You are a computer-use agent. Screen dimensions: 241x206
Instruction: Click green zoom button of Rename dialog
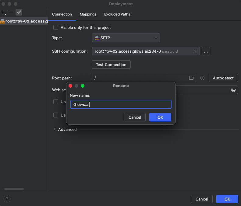[x=83, y=86]
